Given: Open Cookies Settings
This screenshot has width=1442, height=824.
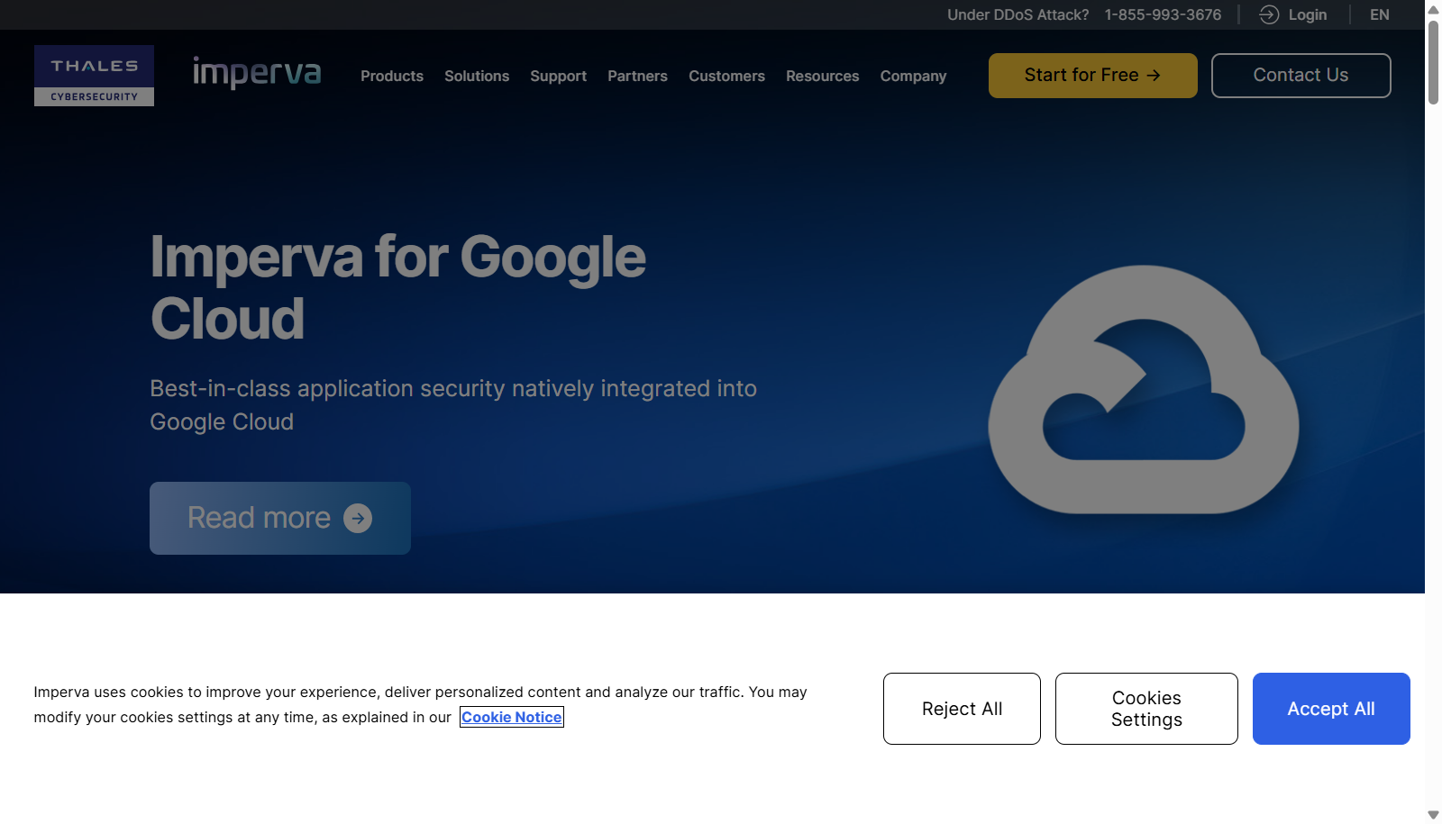Looking at the screenshot, I should click(x=1146, y=709).
